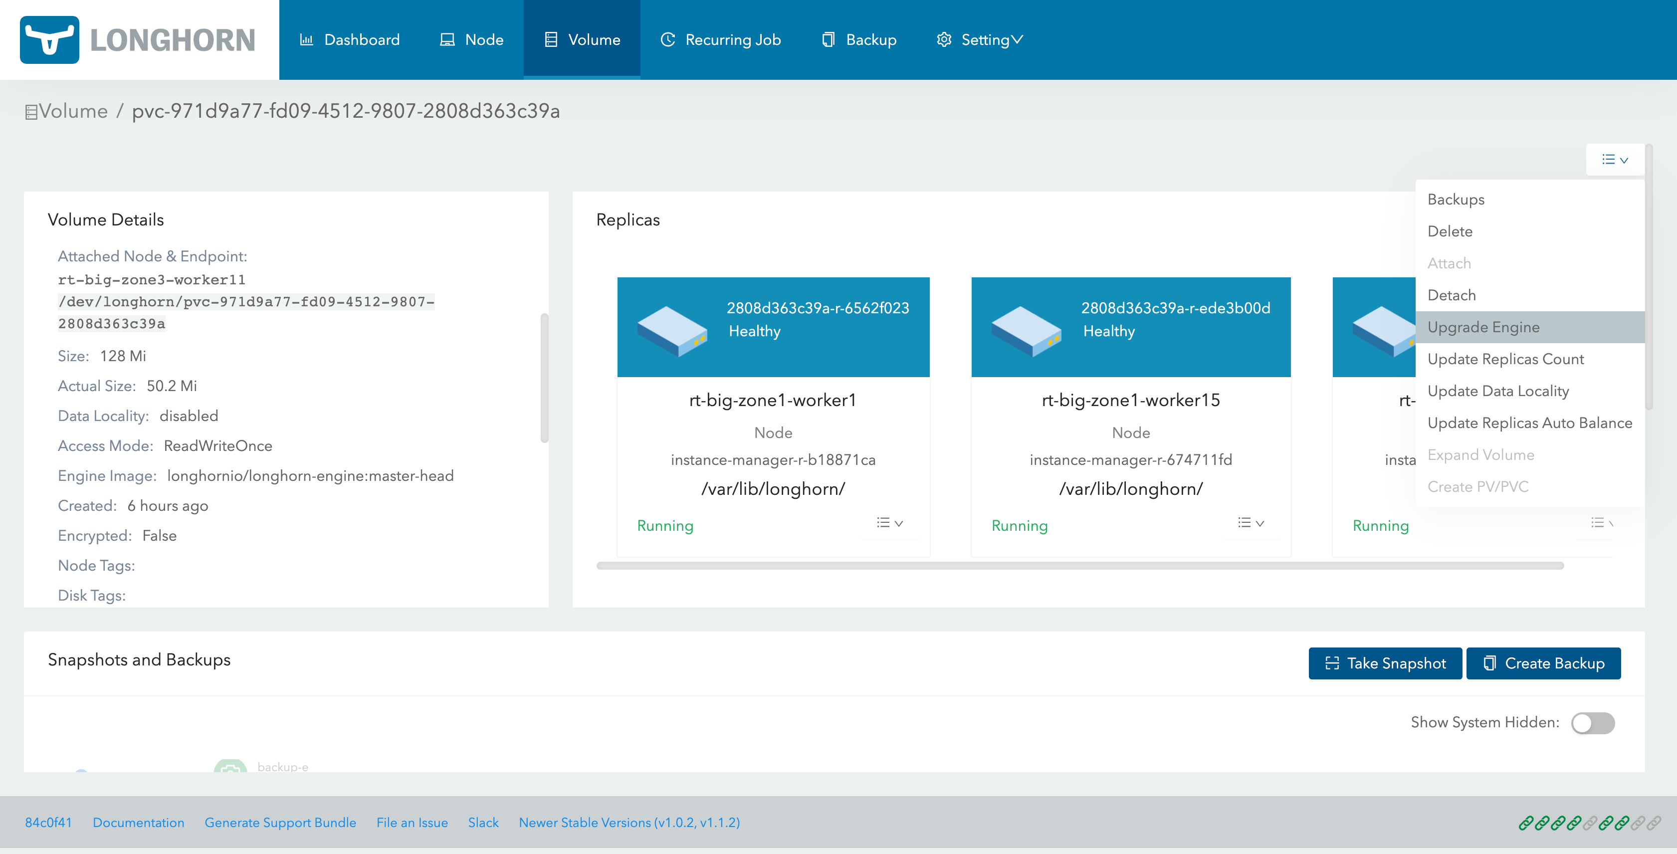Click the Setting gear icon
The width and height of the screenshot is (1677, 854).
[x=944, y=40]
